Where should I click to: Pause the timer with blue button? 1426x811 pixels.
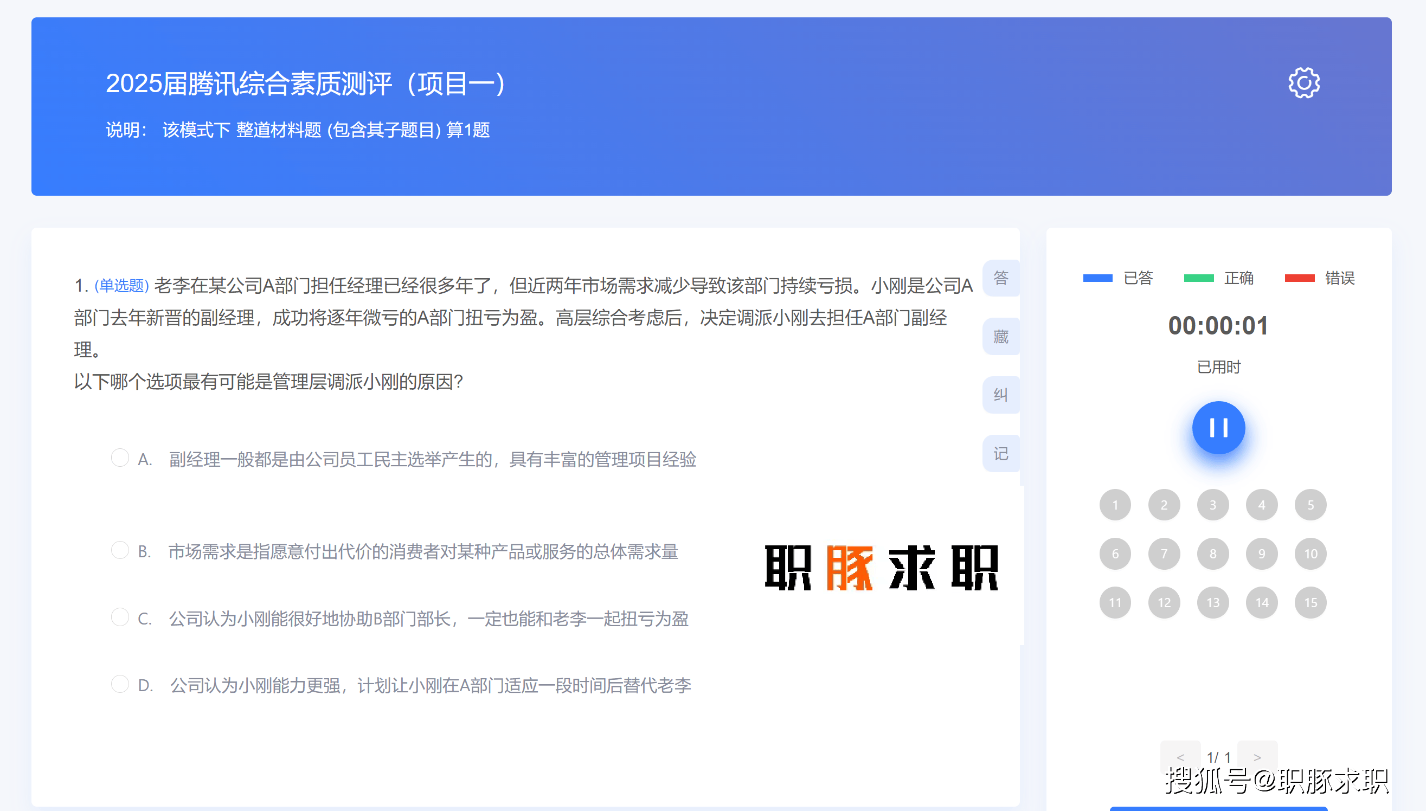click(1218, 428)
